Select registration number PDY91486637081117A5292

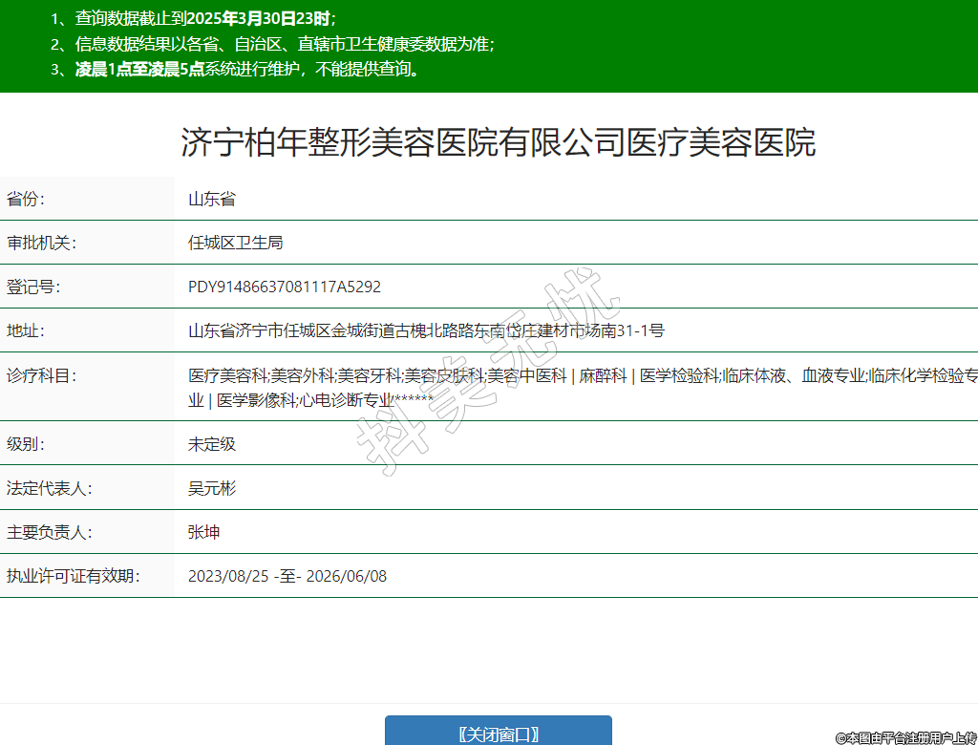(x=285, y=287)
